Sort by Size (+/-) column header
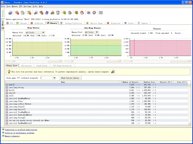The height and width of the screenshot is (144, 193). [x=181, y=82]
